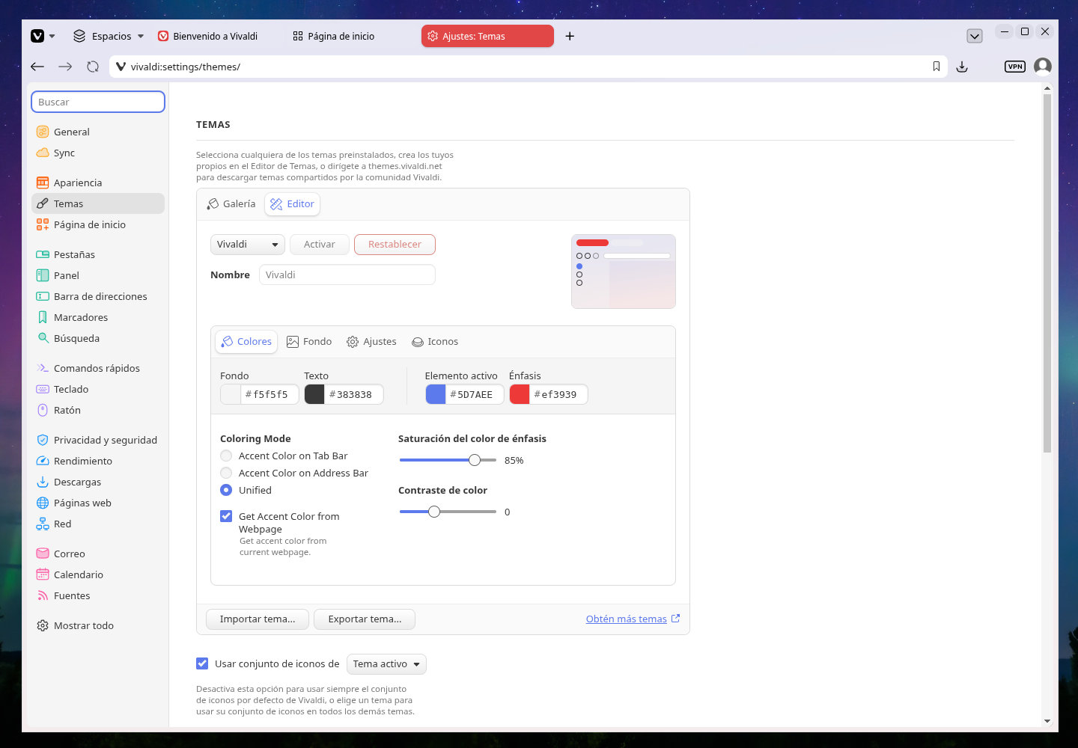Open the Obtén más temas link
This screenshot has height=748, width=1078.
tap(633, 619)
